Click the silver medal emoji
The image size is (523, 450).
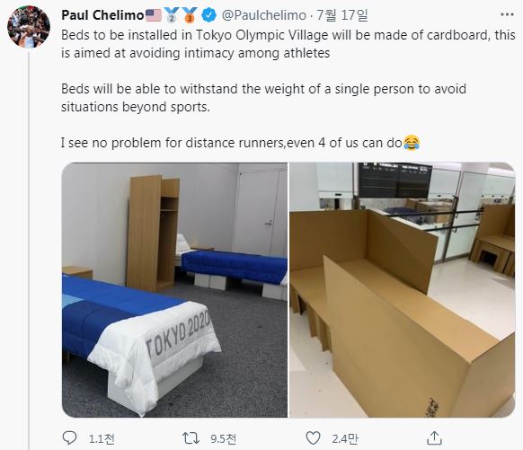click(172, 15)
